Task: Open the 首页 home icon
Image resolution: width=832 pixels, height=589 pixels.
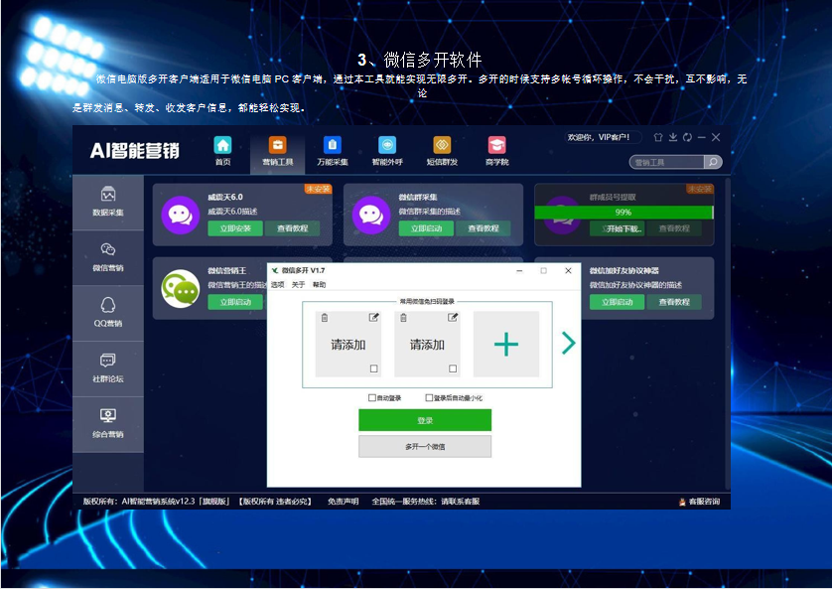Action: click(x=222, y=145)
